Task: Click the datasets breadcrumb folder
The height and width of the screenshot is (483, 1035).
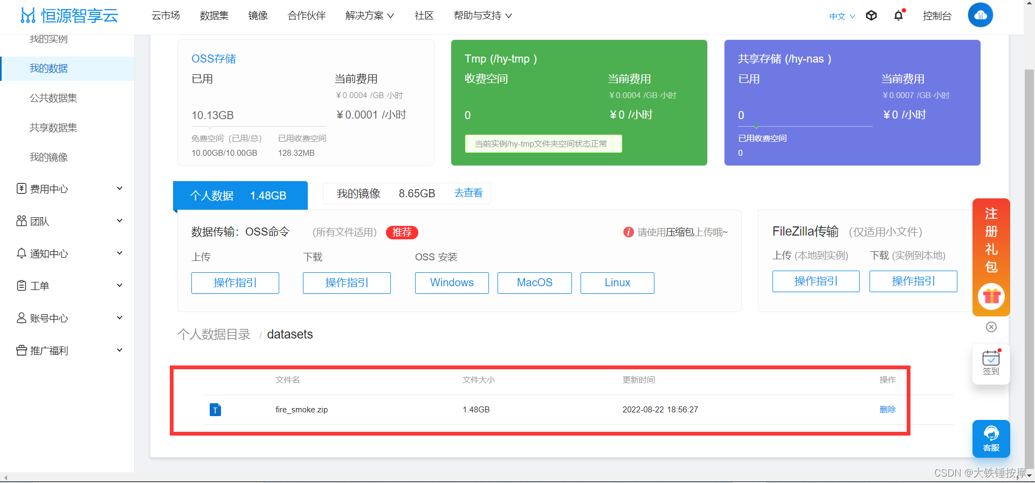Action: (290, 334)
